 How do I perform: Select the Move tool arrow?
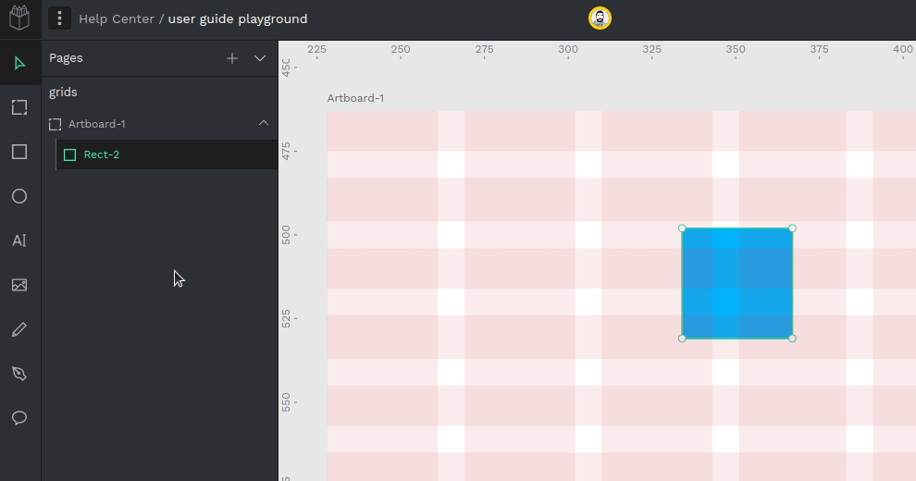click(19, 63)
